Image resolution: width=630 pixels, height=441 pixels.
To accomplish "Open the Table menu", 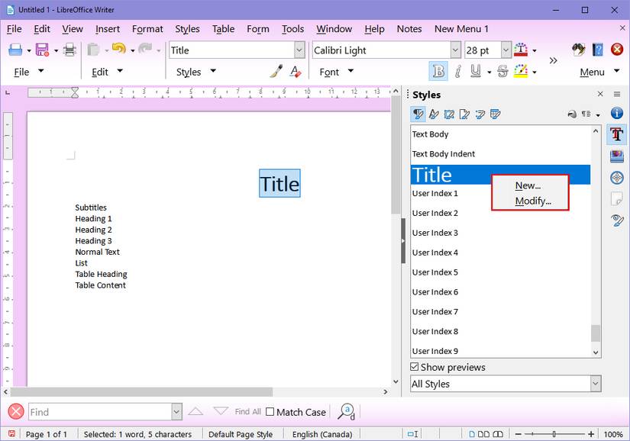I will (222, 29).
